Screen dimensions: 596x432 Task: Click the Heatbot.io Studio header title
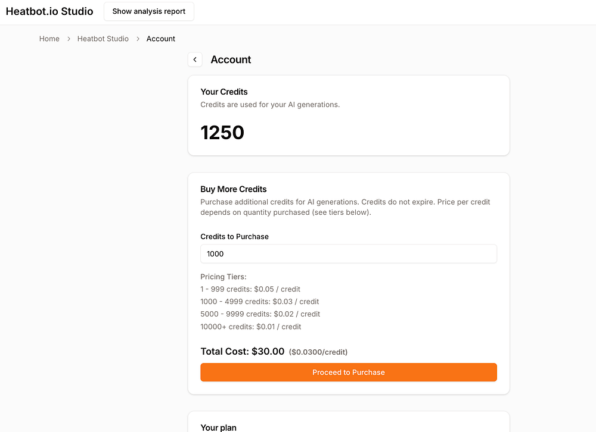pyautogui.click(x=49, y=11)
